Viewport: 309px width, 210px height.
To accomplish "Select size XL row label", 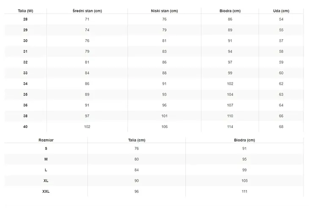I will pos(46,181).
